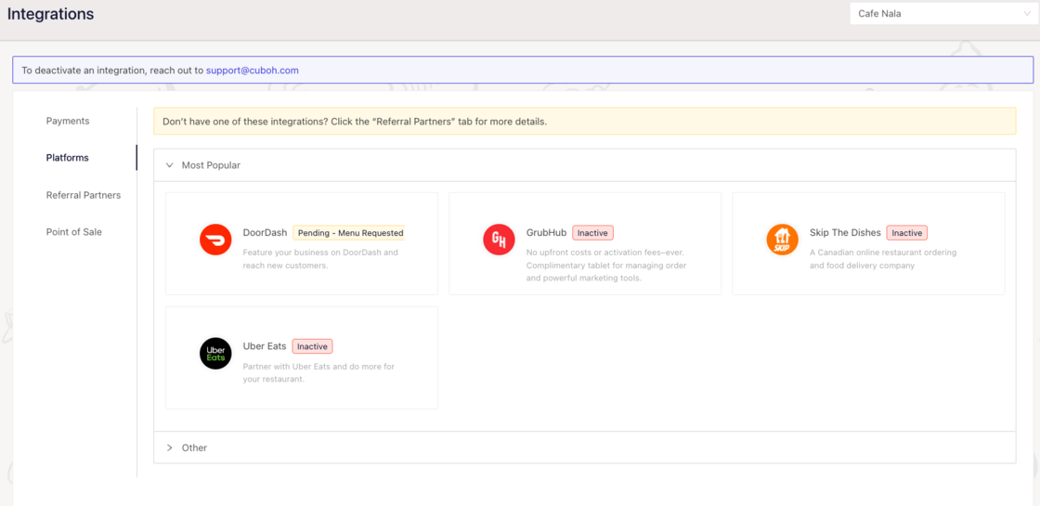Screen dimensions: 1040x506
Task: Click the DoorDash Pending - Menu Requested badge
Action: point(350,233)
